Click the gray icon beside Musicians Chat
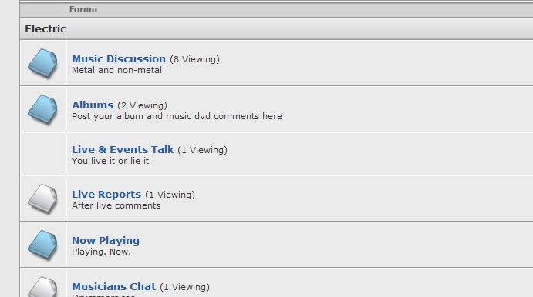533x297 pixels. [42, 287]
